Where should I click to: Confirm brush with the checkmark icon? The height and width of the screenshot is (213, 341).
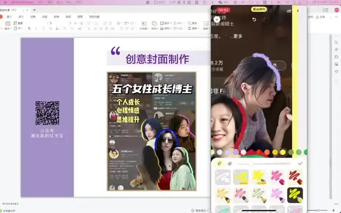click(300, 163)
